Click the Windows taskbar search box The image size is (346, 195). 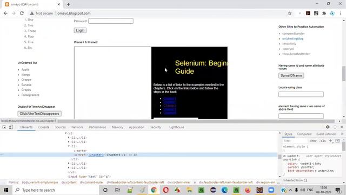click(55, 190)
